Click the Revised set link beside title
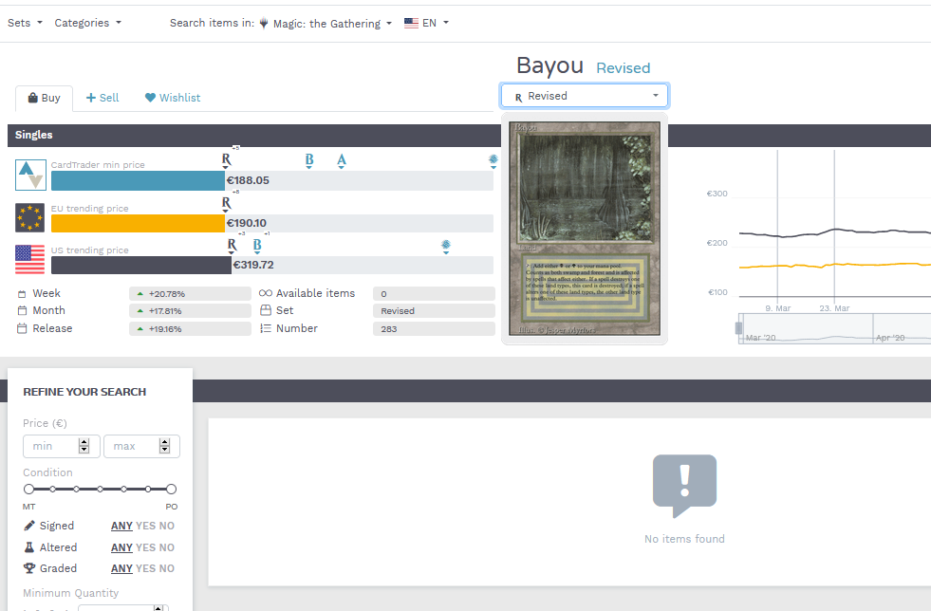Screen dimensions: 931x611 click(x=623, y=68)
